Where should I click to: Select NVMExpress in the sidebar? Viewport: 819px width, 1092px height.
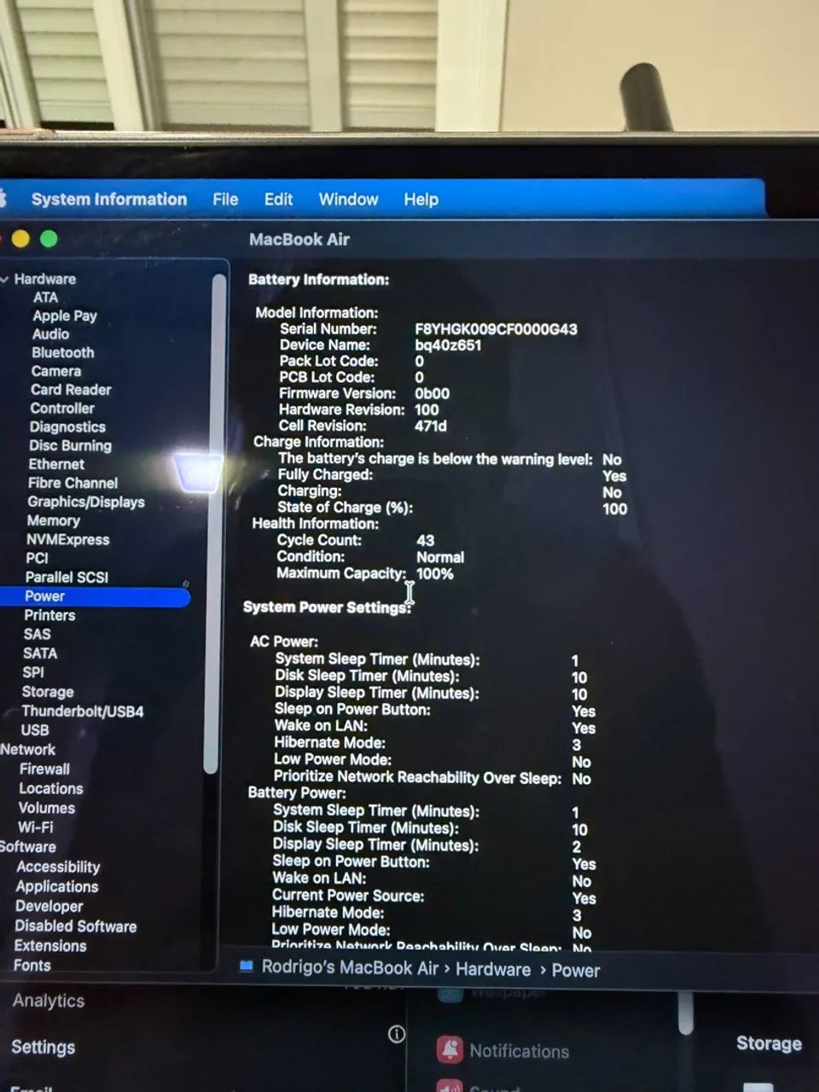pyautogui.click(x=67, y=539)
